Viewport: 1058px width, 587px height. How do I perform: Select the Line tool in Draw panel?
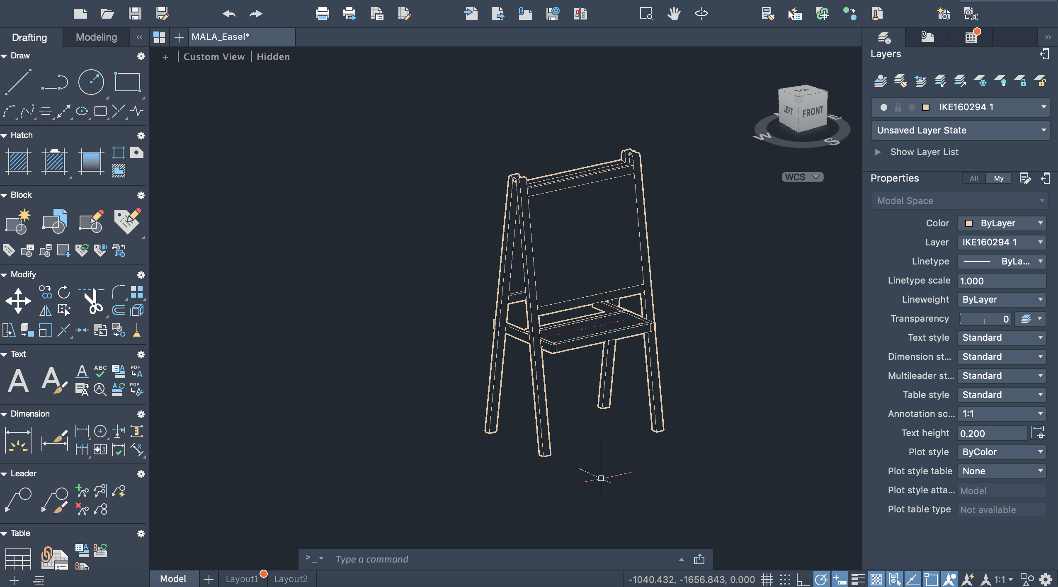(x=18, y=82)
